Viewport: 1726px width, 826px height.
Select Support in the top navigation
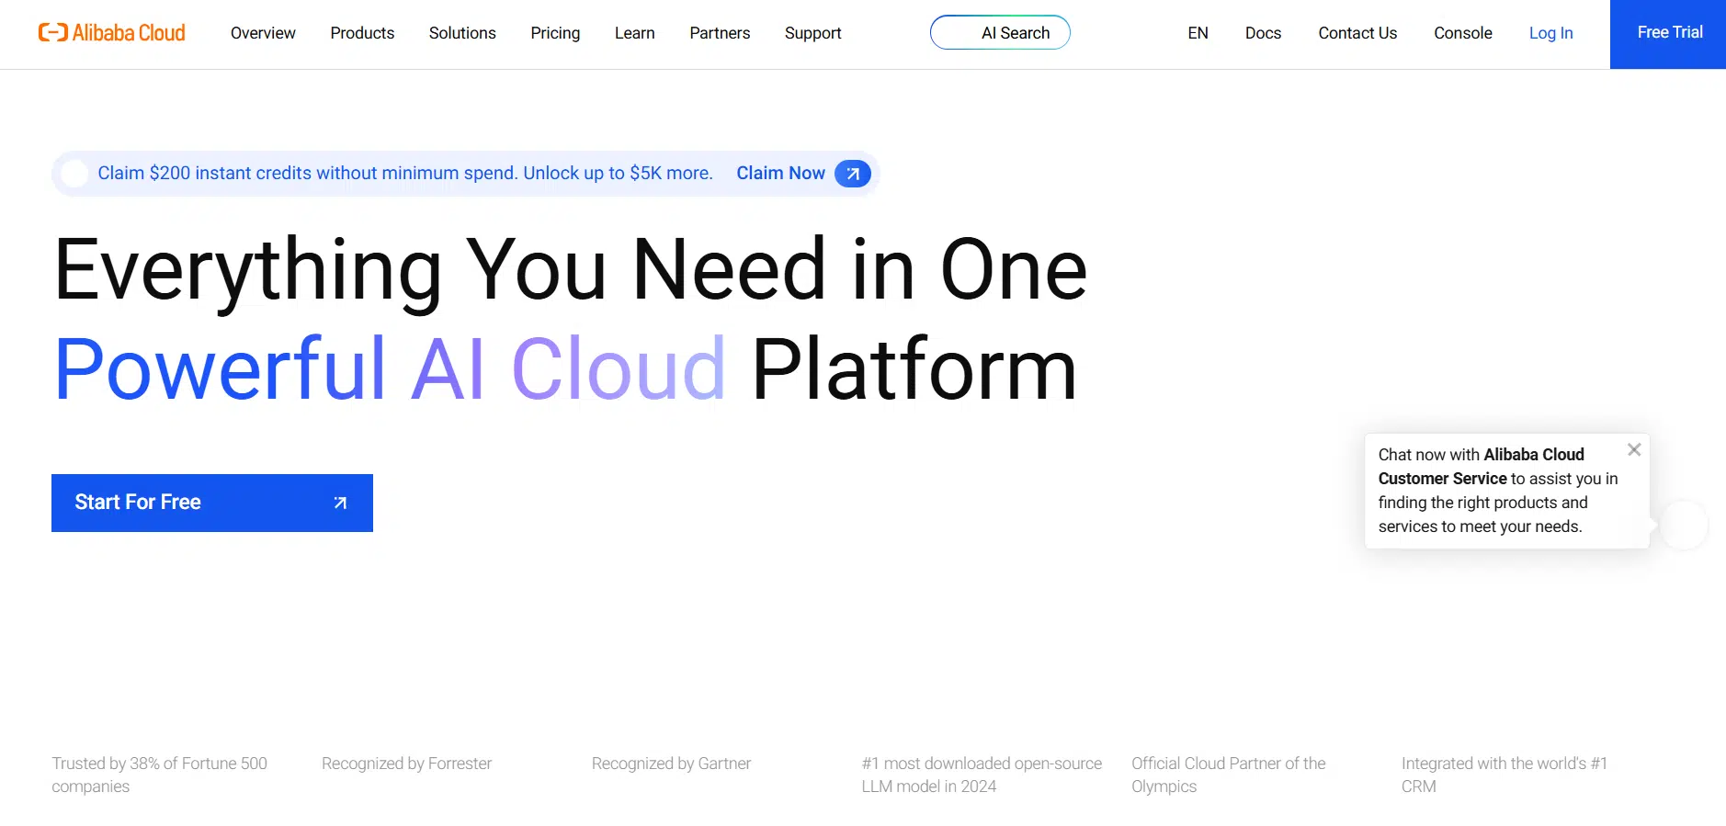pyautogui.click(x=812, y=33)
